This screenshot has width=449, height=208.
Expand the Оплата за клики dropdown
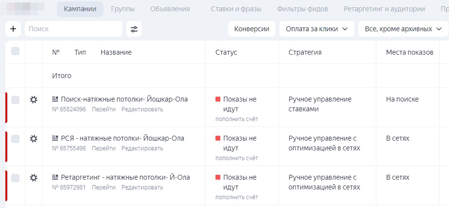click(317, 29)
